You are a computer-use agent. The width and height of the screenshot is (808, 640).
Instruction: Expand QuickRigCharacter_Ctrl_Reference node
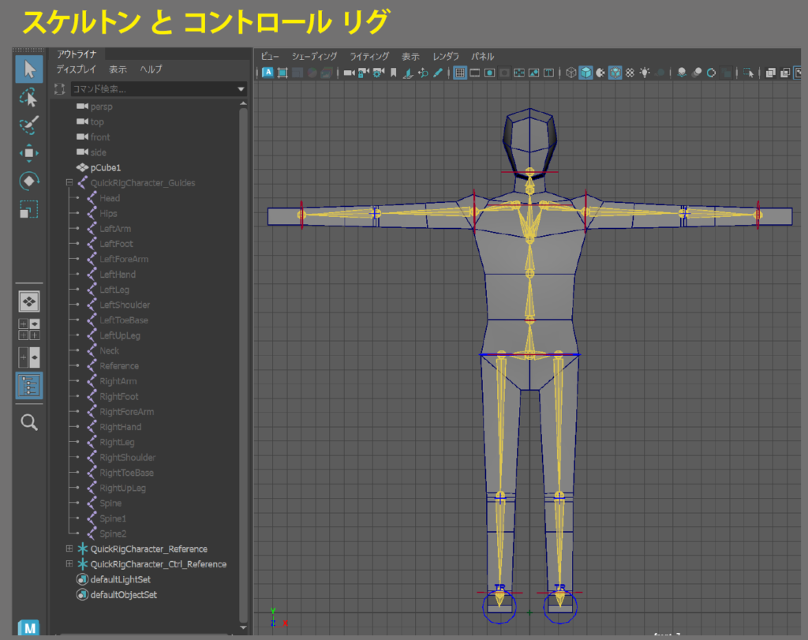[x=69, y=564]
